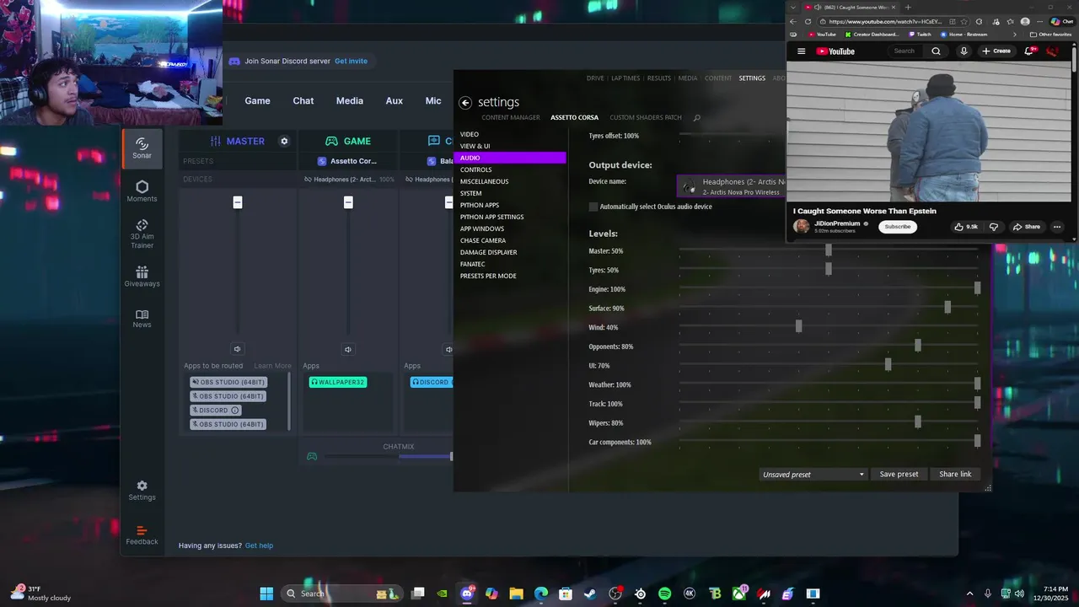Click the Sonar Master volume fader handle
This screenshot has height=607, width=1079.
pos(238,202)
